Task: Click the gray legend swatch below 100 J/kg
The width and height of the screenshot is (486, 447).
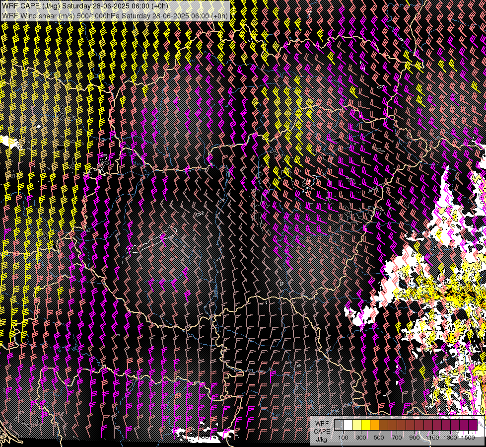Action: tap(339, 425)
